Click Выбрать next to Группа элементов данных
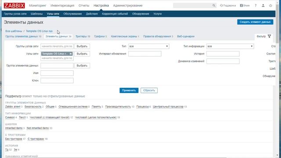Screen dimensions: 281x158 pos(82,65)
